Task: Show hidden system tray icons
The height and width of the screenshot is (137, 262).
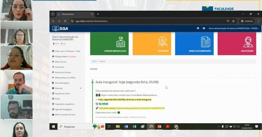Action: pos(218,127)
